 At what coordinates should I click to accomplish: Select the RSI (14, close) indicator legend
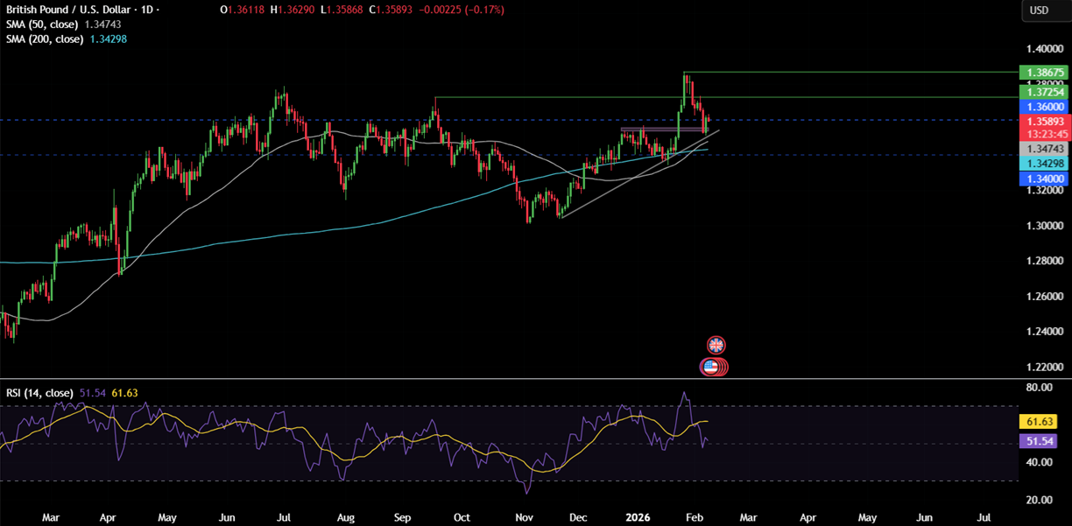tap(41, 393)
